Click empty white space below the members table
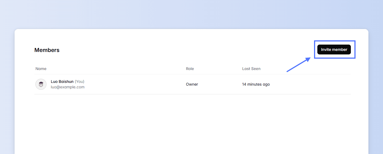The width and height of the screenshot is (383, 154). pyautogui.click(x=192, y=123)
